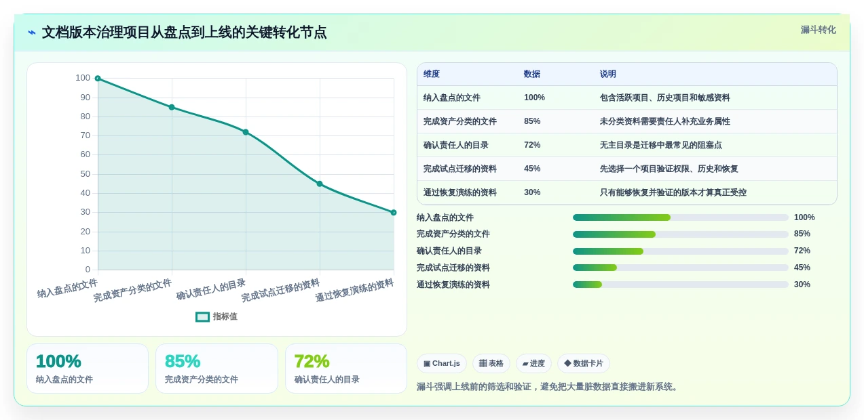This screenshot has height=420, width=864.
Task: Click x-axis label 纳入盘点的文件
Action: click(68, 288)
